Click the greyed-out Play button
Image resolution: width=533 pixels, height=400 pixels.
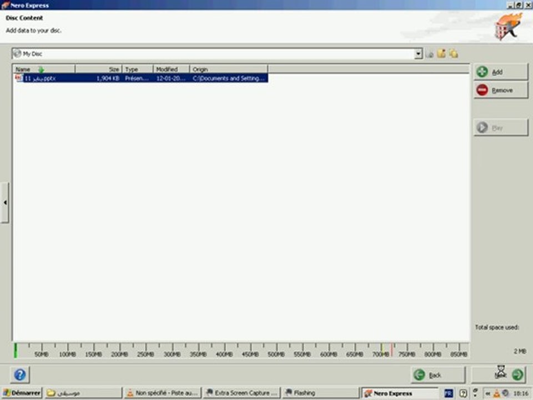[x=501, y=128]
